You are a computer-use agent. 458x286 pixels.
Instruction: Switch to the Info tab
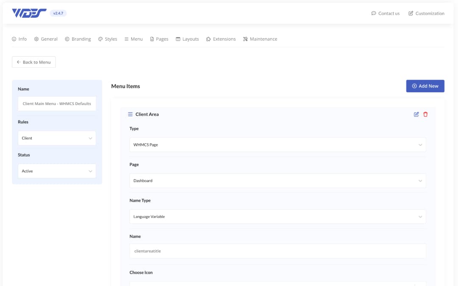coord(19,39)
